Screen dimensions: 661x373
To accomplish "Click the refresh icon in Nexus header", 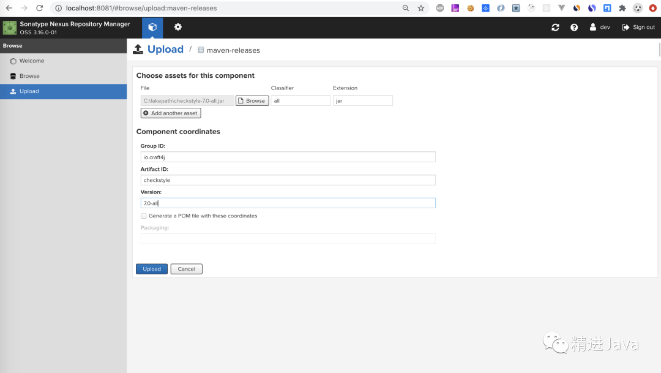I will point(555,28).
